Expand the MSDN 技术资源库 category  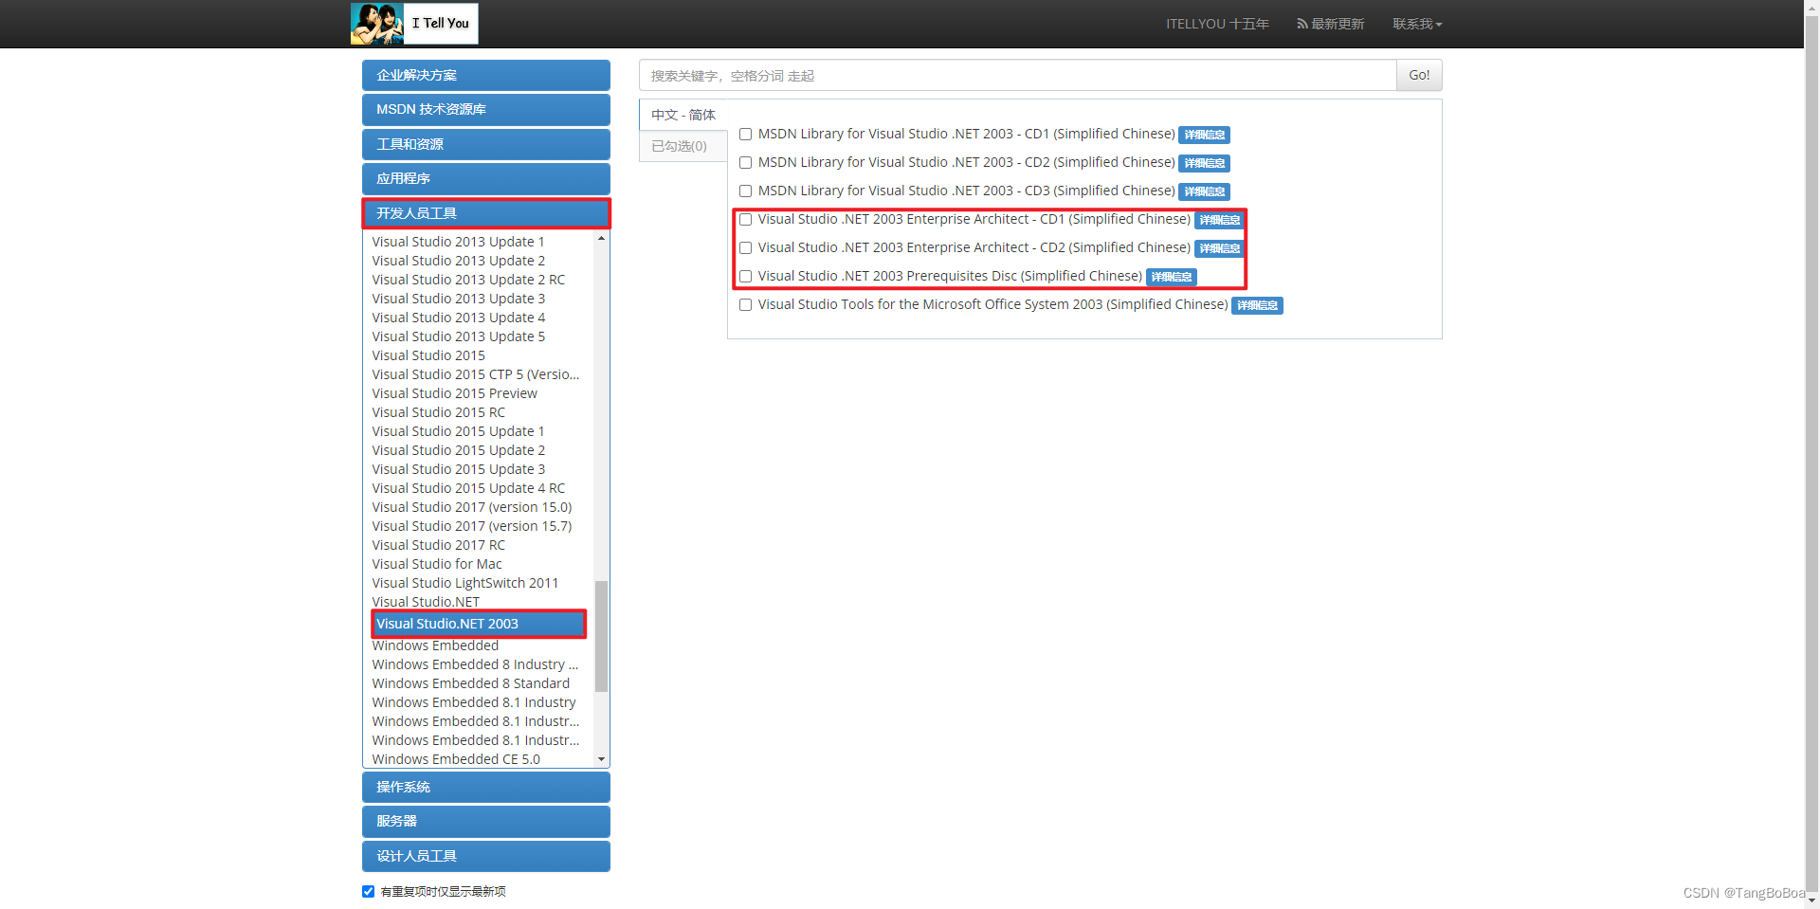[486, 110]
